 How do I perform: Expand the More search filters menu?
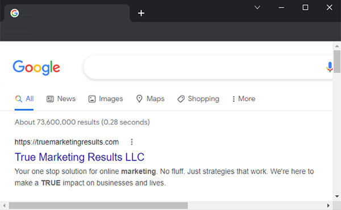click(244, 98)
